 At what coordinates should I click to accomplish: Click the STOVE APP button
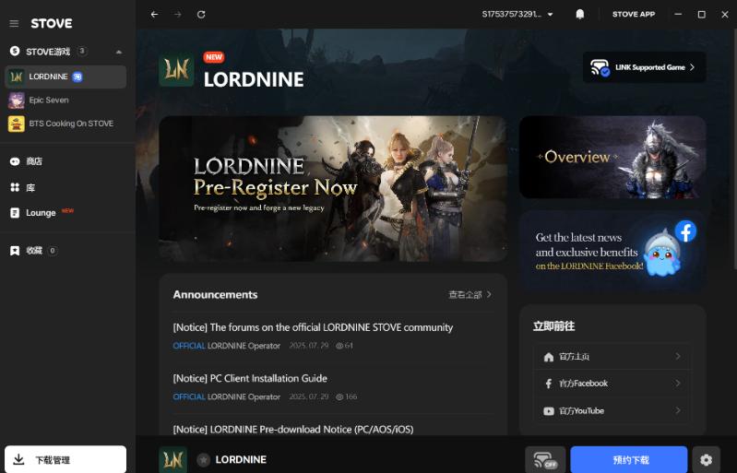634,15
